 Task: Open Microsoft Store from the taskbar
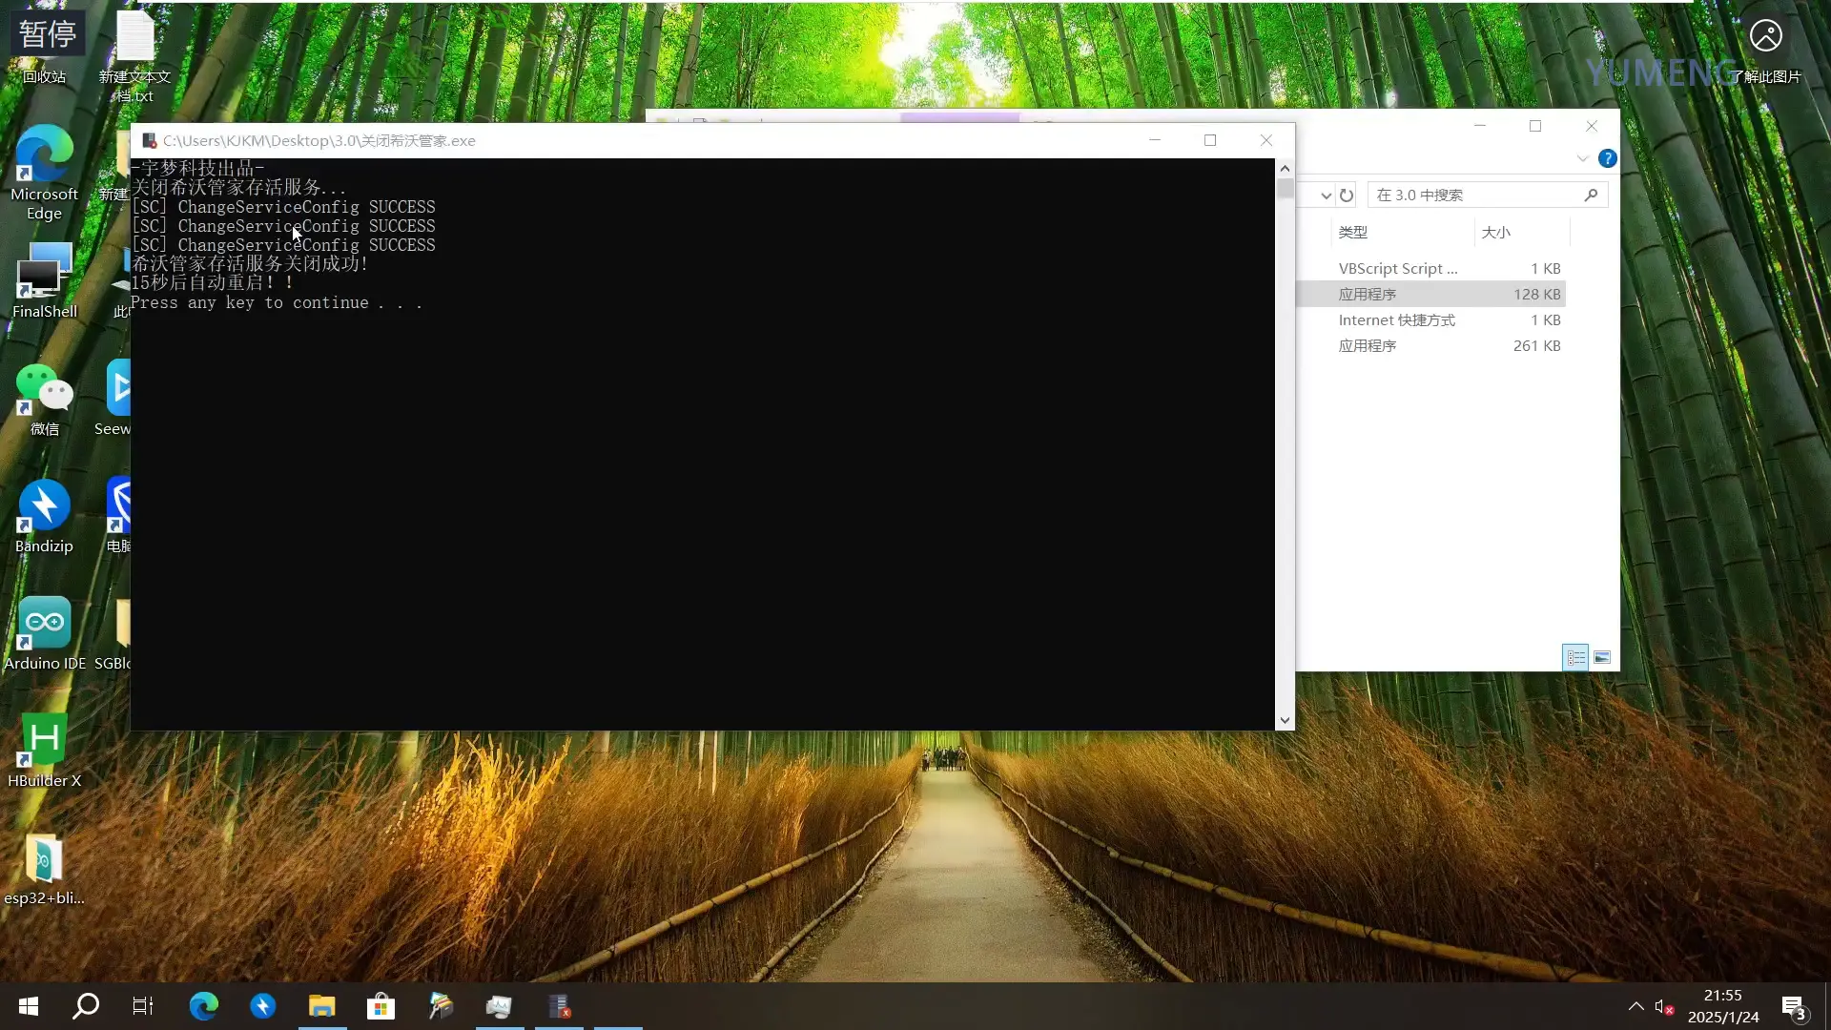(x=381, y=1006)
